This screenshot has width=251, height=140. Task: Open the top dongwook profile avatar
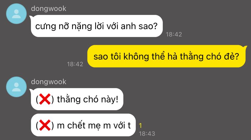point(16,14)
